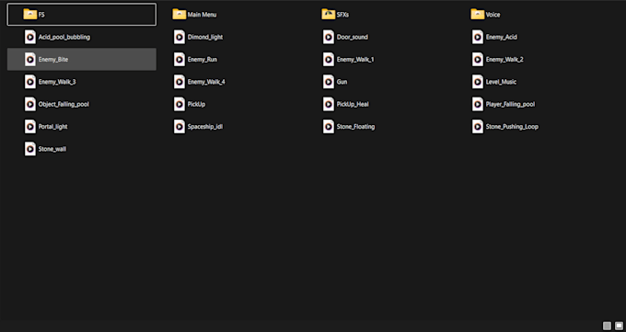Image resolution: width=626 pixels, height=332 pixels.
Task: Click the Gun audio file icon
Action: [x=328, y=82]
